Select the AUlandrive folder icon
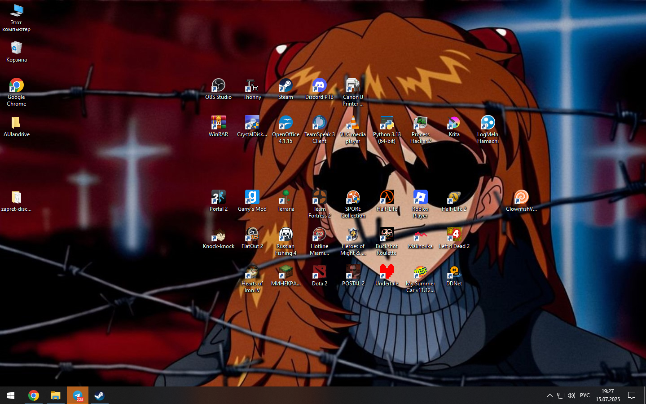The image size is (646, 404). (x=17, y=126)
